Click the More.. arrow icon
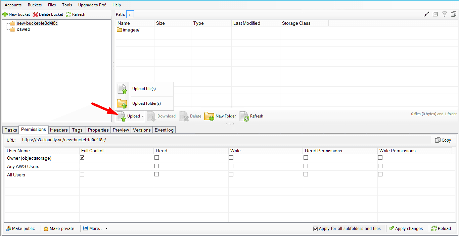 coord(86,228)
